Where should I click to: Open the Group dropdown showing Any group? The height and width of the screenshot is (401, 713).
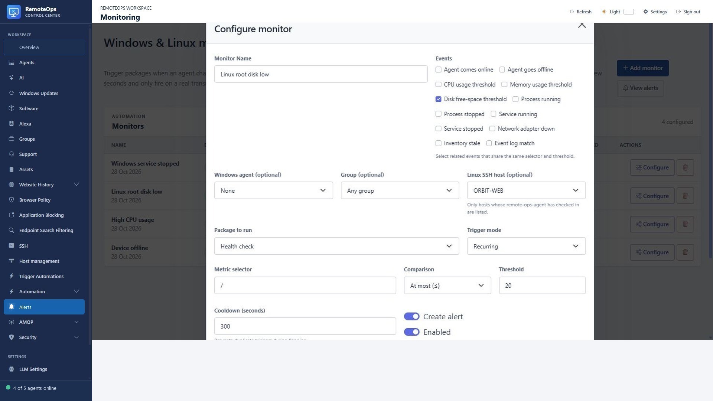click(400, 190)
